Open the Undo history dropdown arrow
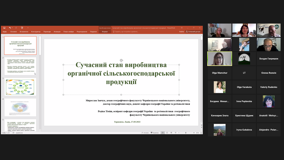The height and width of the screenshot is (160, 284). 12,28
